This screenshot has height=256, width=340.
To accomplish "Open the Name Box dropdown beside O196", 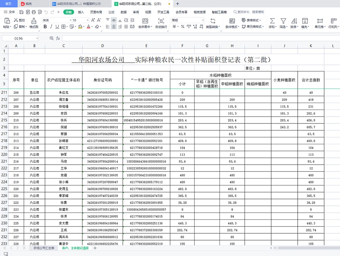I will pyautogui.click(x=37, y=39).
